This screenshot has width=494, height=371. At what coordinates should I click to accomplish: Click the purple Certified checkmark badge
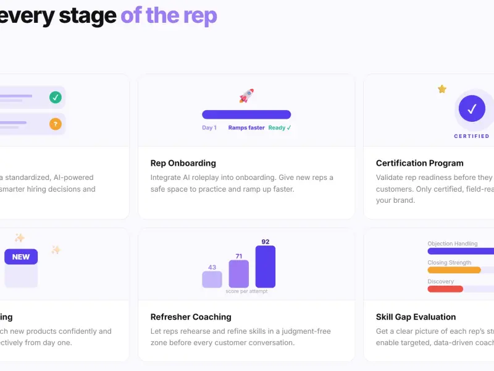472,109
